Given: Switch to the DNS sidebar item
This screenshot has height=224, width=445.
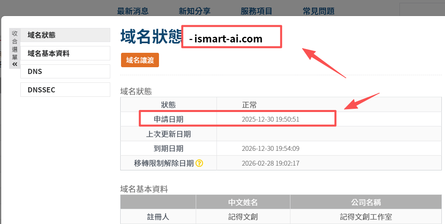Looking at the screenshot, I should [x=65, y=72].
